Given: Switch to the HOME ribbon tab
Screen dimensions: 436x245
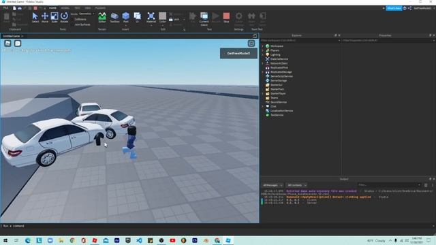Looking at the screenshot, I should point(52,8).
